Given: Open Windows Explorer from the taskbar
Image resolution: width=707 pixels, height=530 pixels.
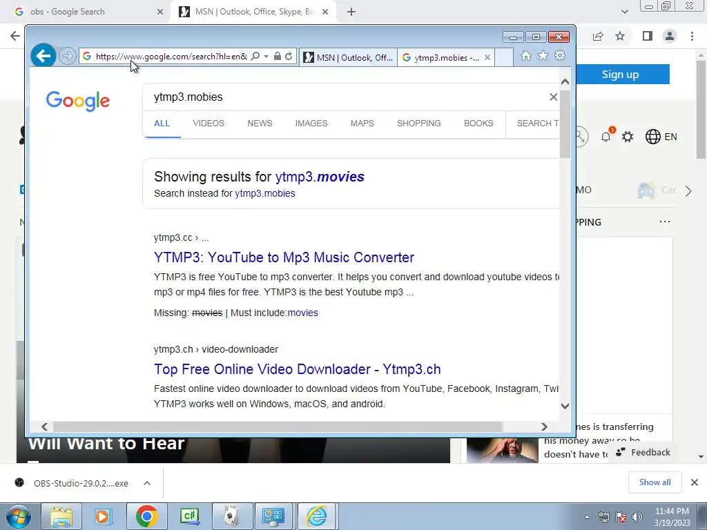Looking at the screenshot, I should click(61, 516).
